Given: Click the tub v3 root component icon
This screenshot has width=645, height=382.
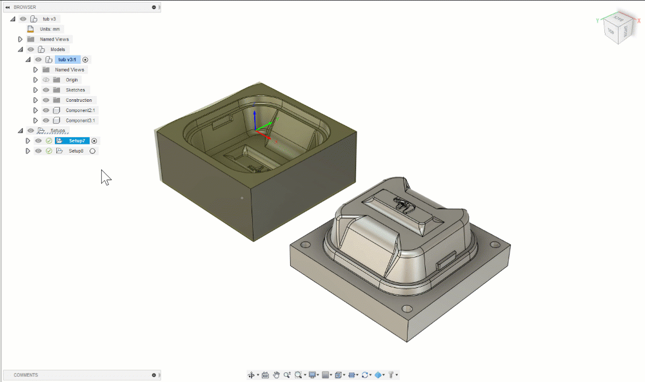Looking at the screenshot, I should click(34, 19).
